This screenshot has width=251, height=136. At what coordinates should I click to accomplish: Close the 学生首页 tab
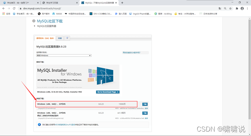(38, 3)
